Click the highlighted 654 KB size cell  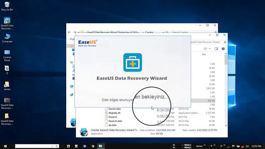(x=211, y=101)
